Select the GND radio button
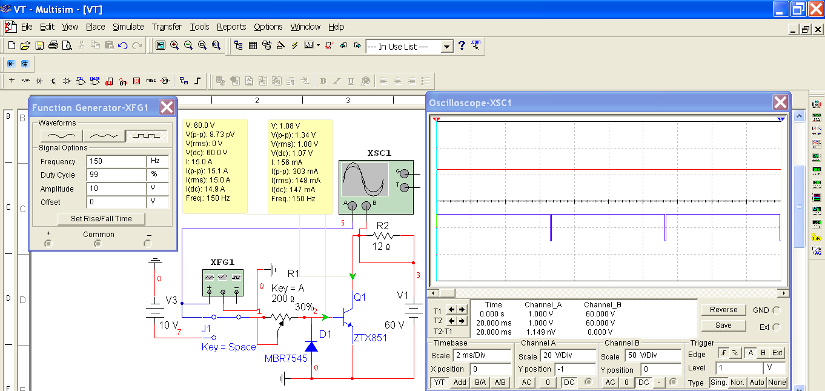Image resolution: width=825 pixels, height=391 pixels. (x=777, y=310)
